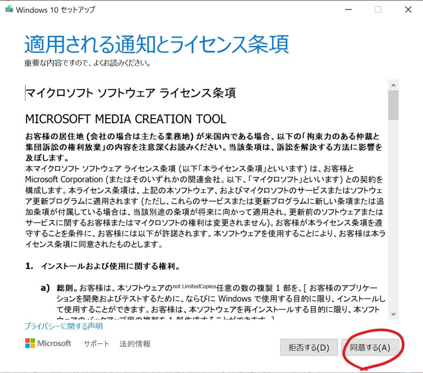Click section heading インストールおよび使用に関する権利
423x373 pixels.
pos(110,266)
